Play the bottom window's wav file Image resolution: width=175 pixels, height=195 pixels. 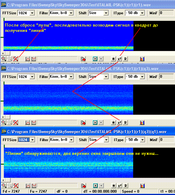[95, 186]
